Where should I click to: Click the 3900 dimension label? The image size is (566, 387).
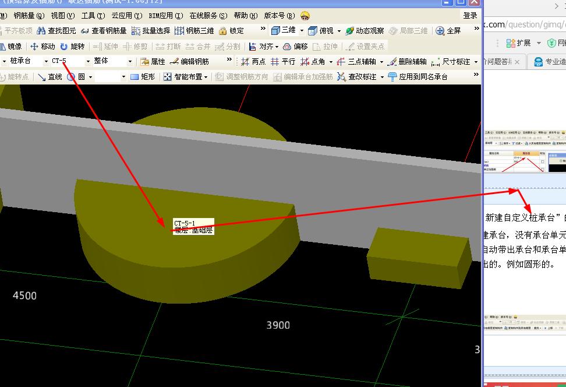[278, 325]
